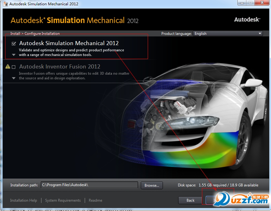The width and height of the screenshot is (271, 211).
Task: Expand Inventor Fusion 2012 options arrow
Action: pos(14,78)
